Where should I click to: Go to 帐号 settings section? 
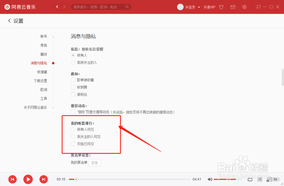tap(44, 36)
